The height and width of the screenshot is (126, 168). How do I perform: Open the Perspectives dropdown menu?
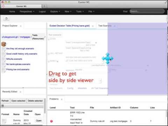(27, 12)
